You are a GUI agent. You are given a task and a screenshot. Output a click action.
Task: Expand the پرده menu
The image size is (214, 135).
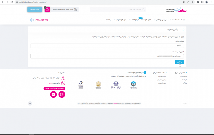point(109,20)
